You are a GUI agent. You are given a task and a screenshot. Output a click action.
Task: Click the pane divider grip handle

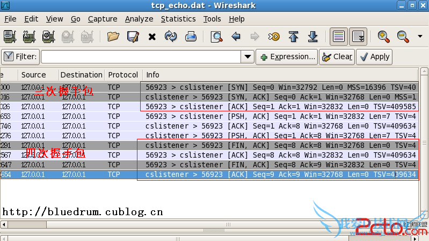(214, 230)
